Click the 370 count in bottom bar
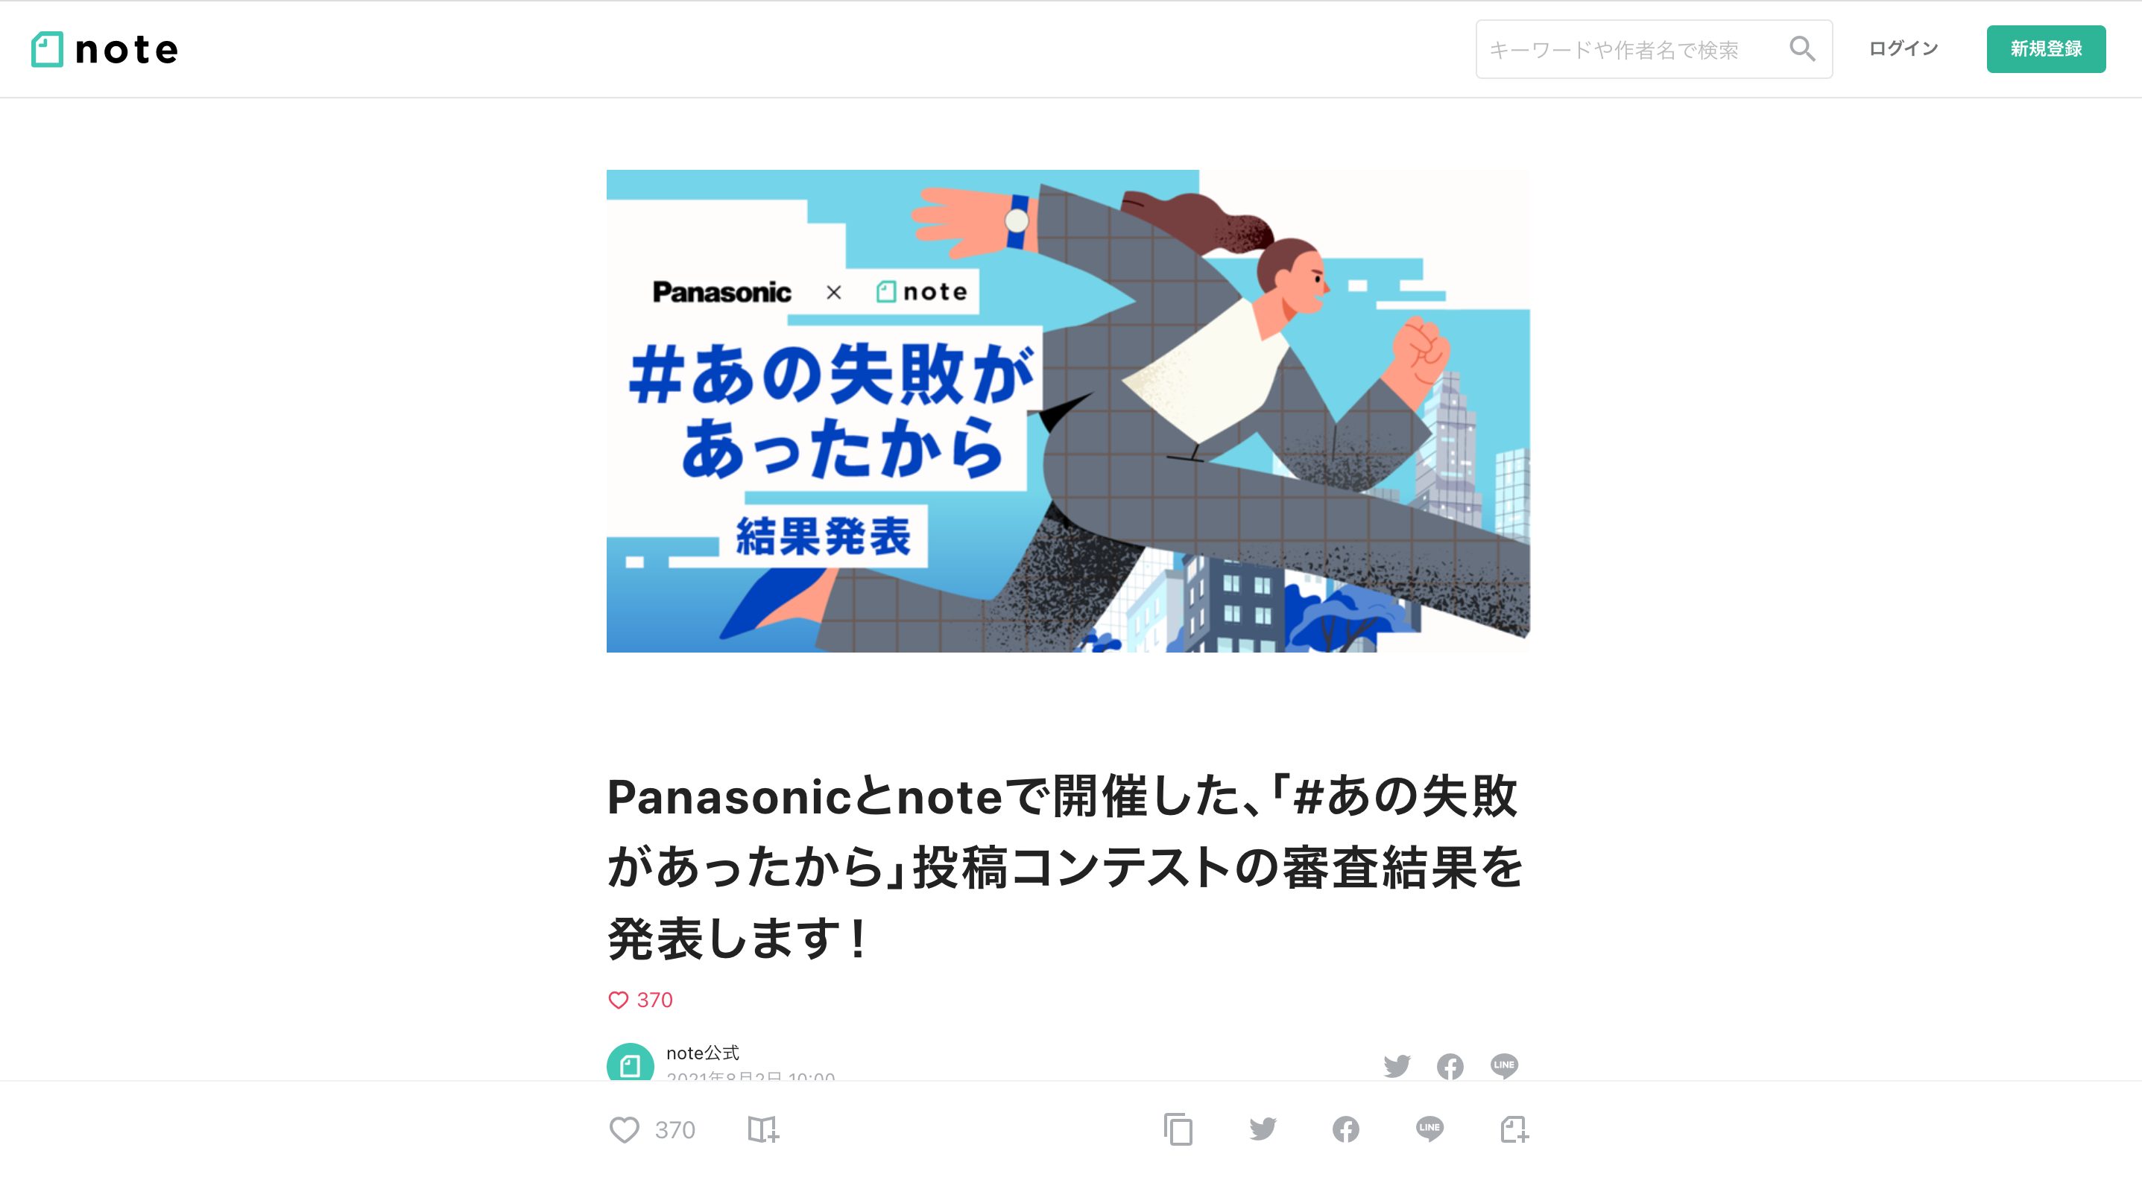 click(674, 1129)
